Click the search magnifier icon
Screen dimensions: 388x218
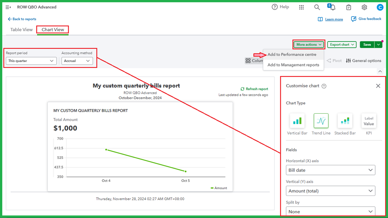[317, 7]
